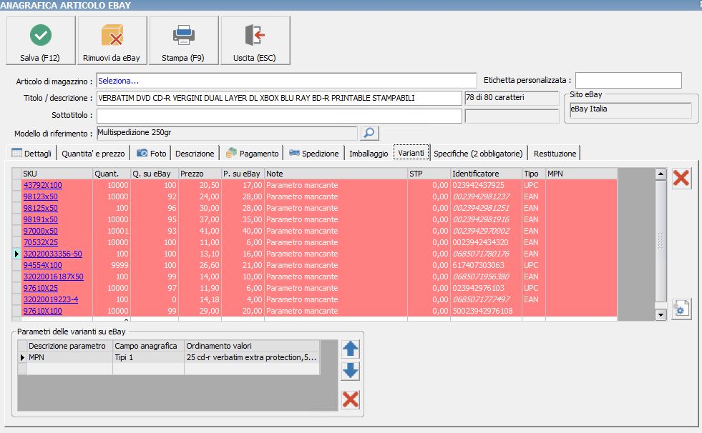Open SKU link 32020033356-50
This screenshot has height=433, width=702.
click(53, 254)
